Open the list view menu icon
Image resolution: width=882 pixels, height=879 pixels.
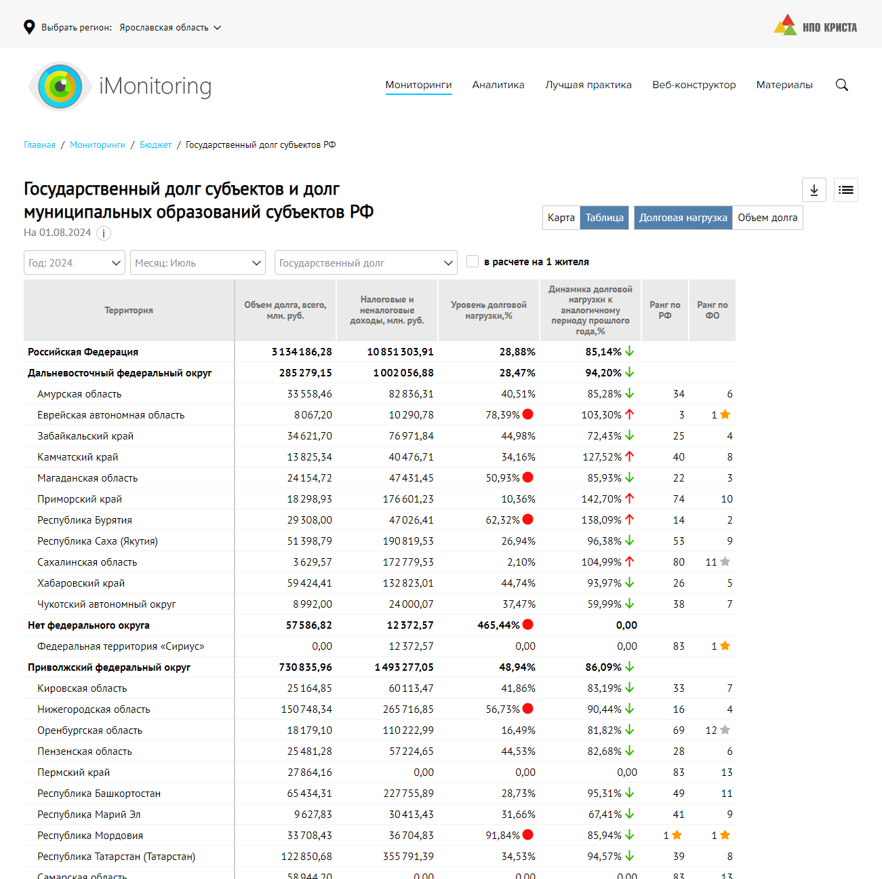pyautogui.click(x=845, y=190)
